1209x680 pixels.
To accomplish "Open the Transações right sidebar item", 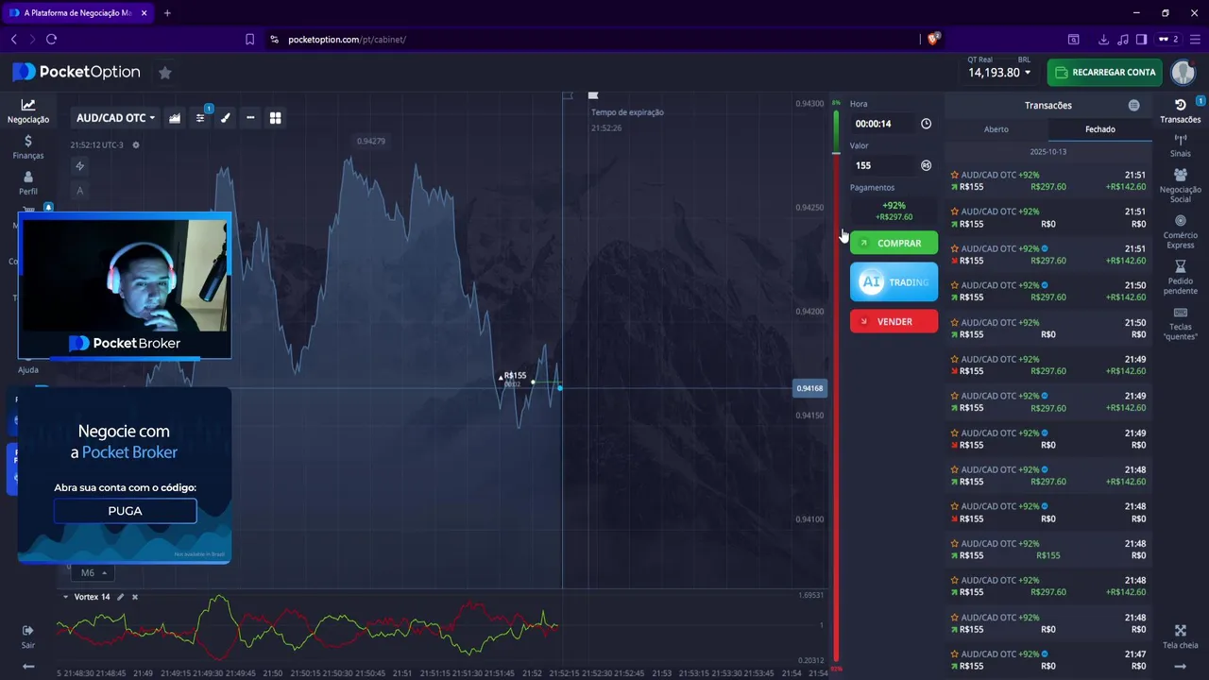I will [1180, 110].
